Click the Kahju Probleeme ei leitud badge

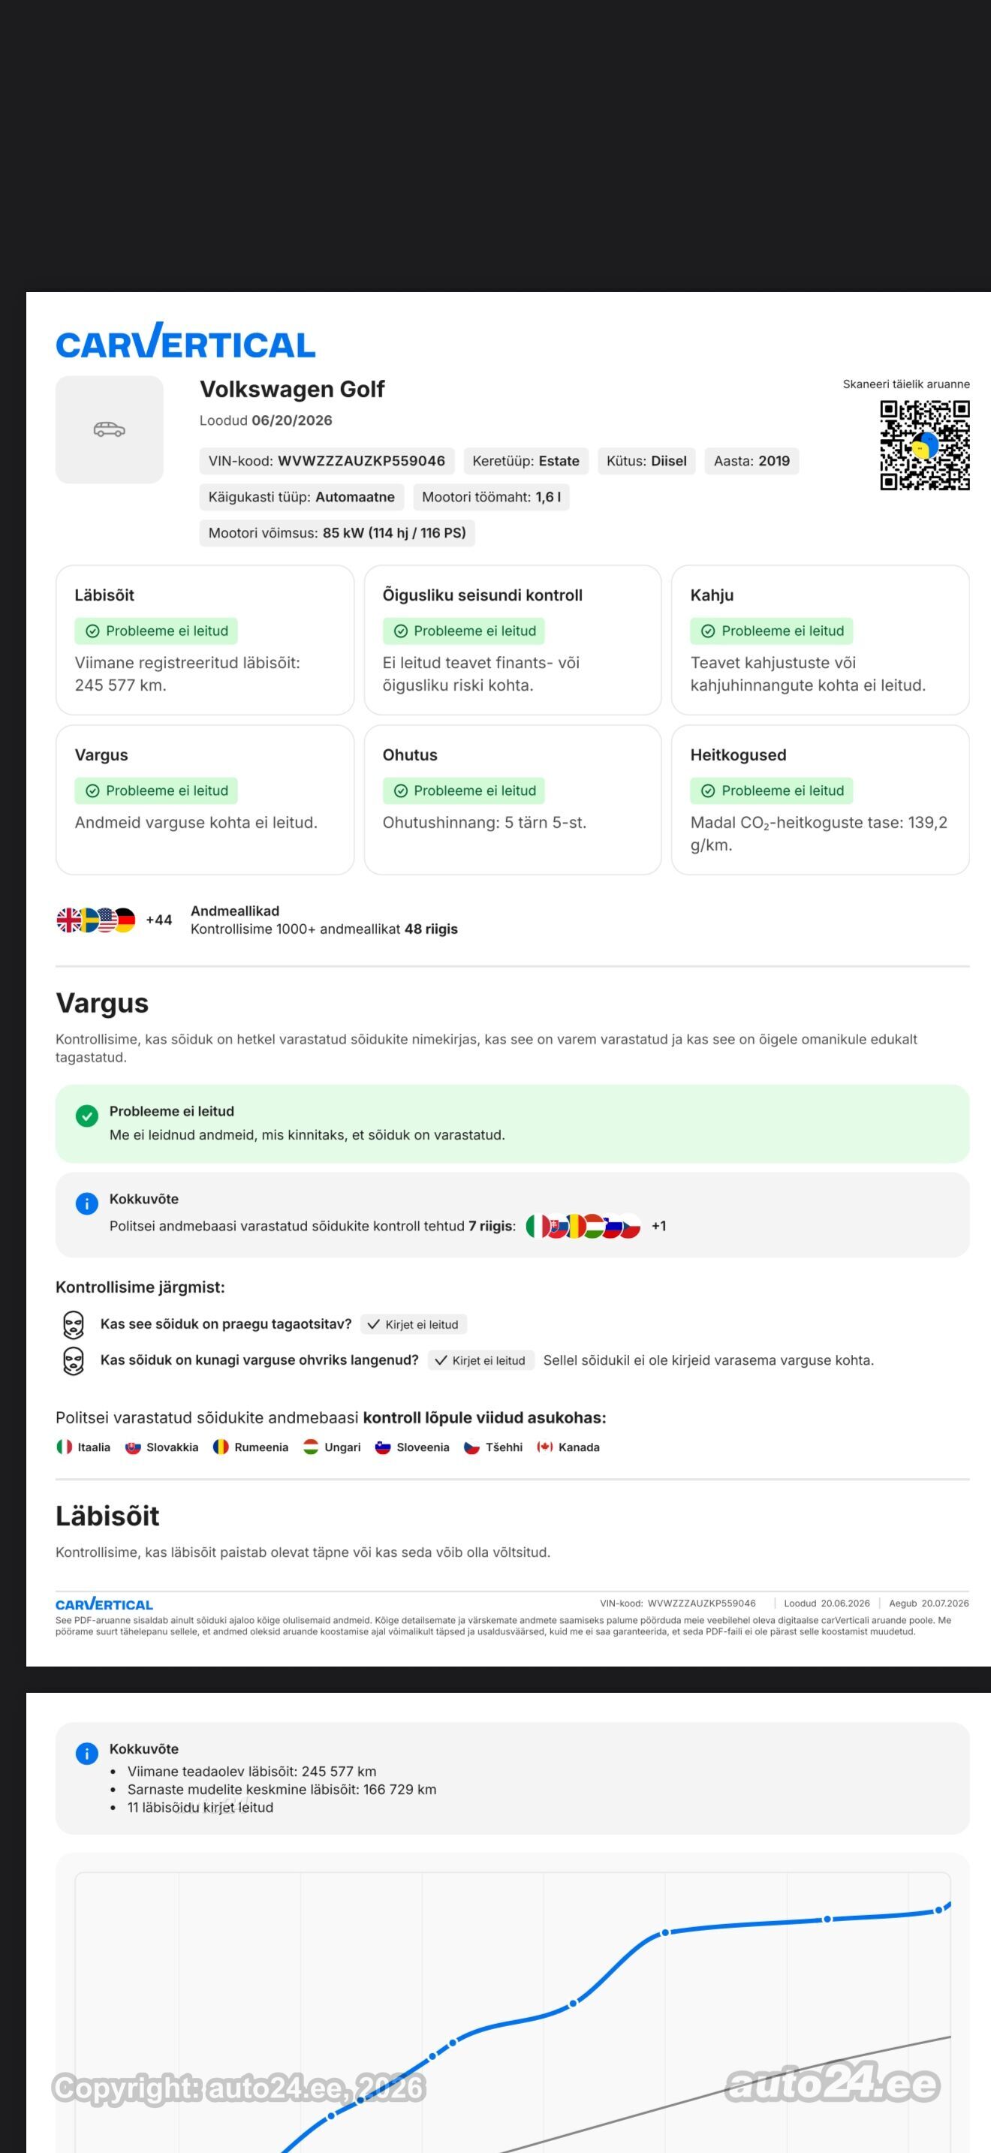pos(771,631)
